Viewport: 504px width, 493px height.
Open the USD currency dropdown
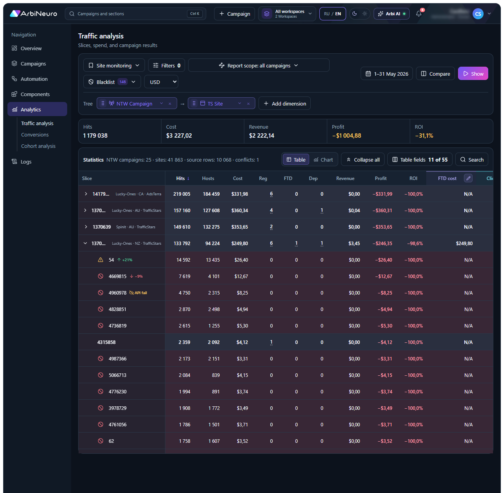[x=161, y=82]
